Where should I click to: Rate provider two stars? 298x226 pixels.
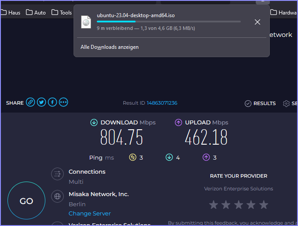tap(226, 205)
